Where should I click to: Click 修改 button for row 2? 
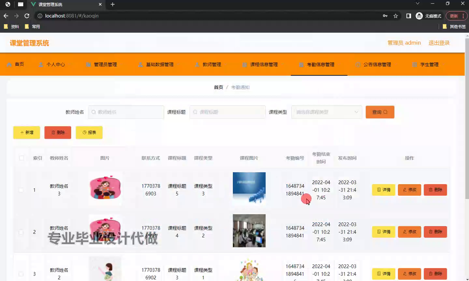pyautogui.click(x=409, y=232)
